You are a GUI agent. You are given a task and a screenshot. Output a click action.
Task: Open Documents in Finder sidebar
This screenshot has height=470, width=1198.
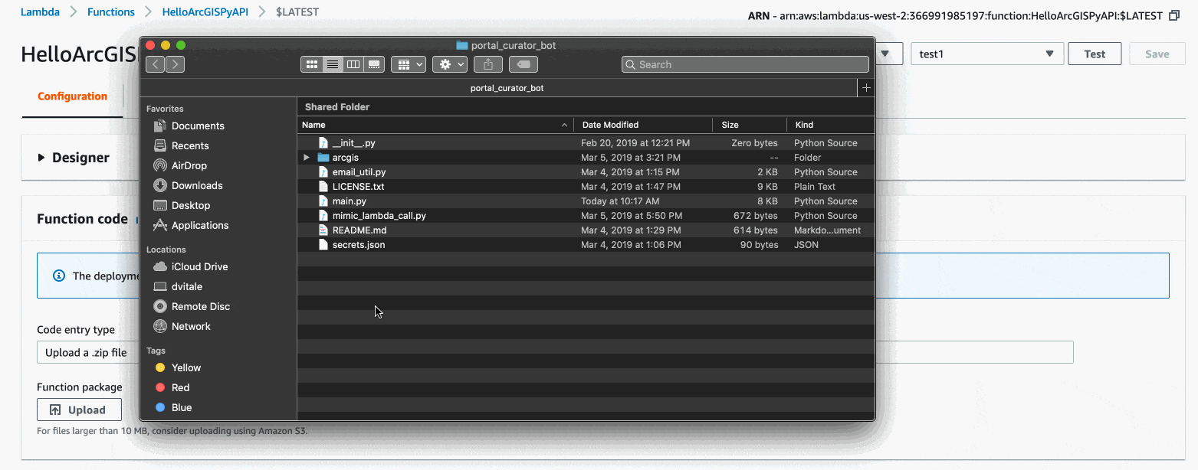pos(198,126)
